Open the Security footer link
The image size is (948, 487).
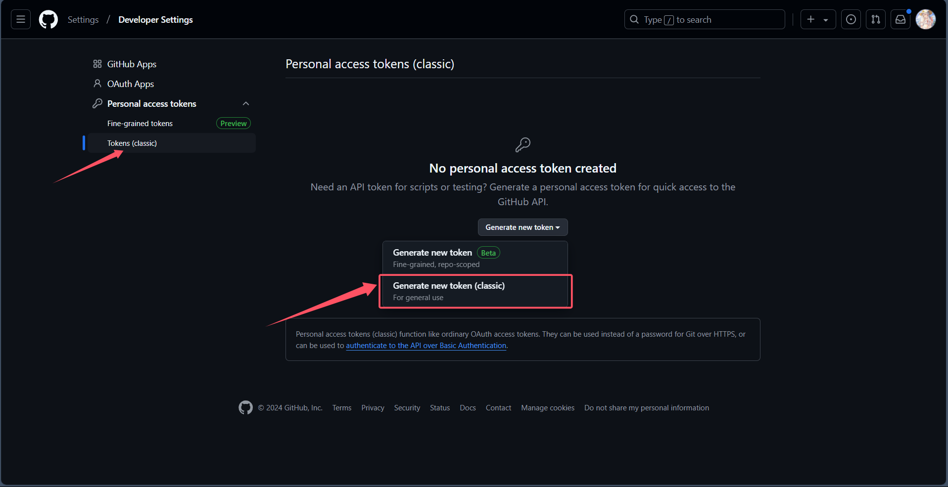click(x=407, y=408)
